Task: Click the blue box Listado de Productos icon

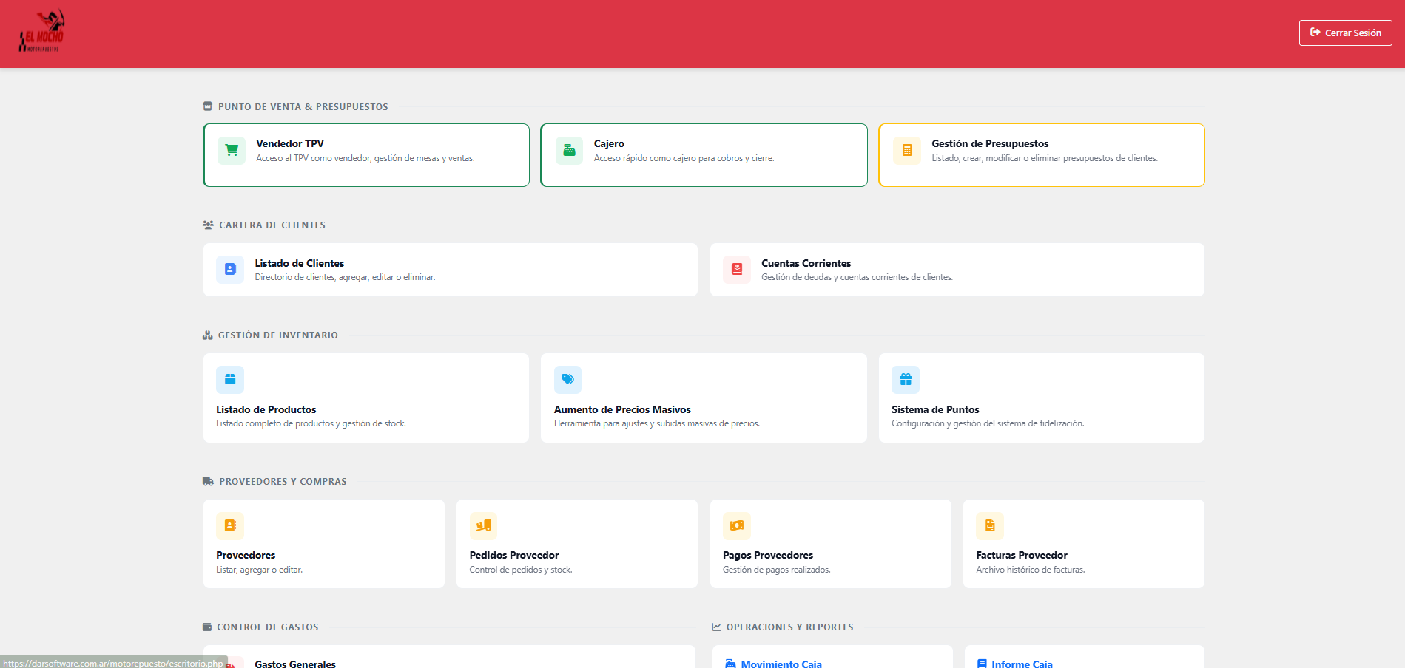Action: [x=230, y=380]
